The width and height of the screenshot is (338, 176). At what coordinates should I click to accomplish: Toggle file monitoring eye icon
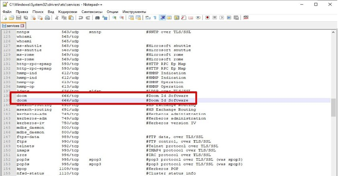click(x=198, y=18)
